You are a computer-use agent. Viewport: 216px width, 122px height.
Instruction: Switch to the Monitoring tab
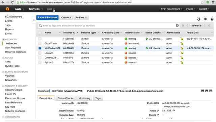pyautogui.click(x=84, y=98)
